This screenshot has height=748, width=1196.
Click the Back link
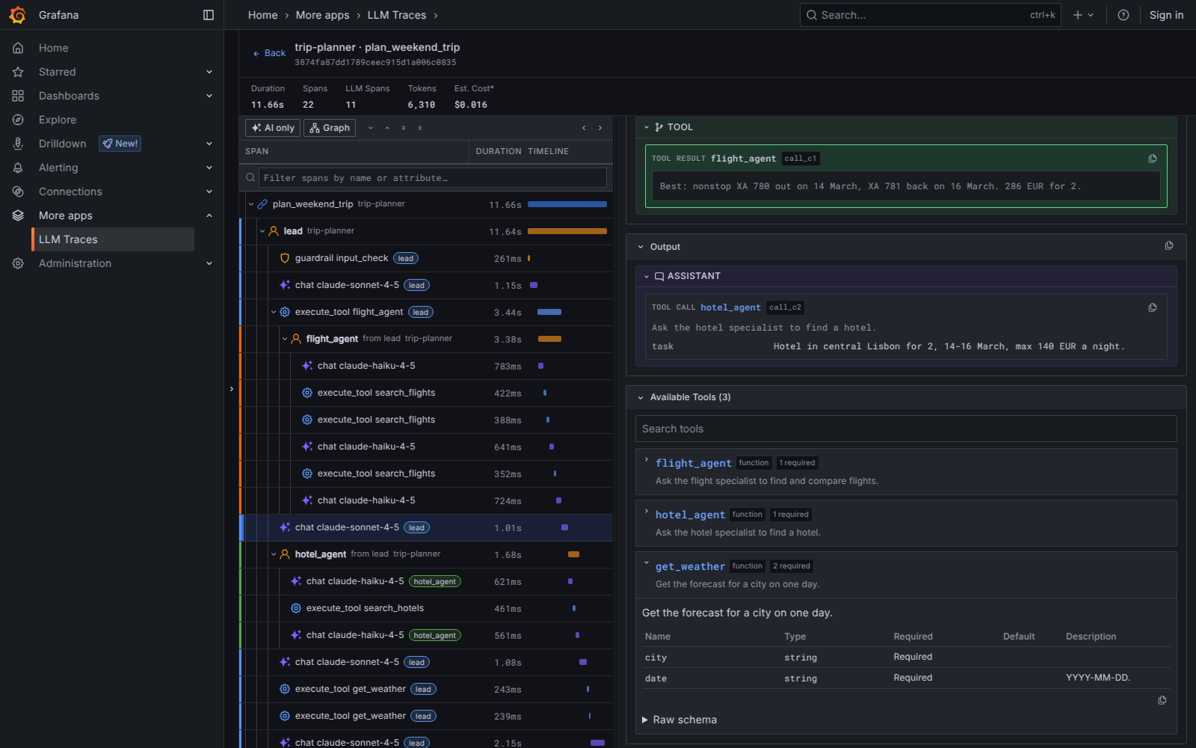(x=269, y=53)
